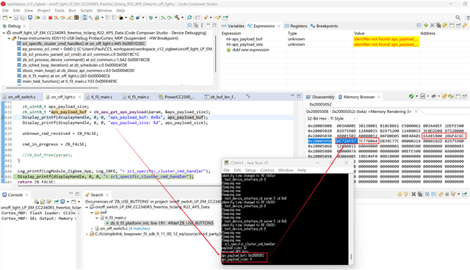Viewport: 470px width, 270px height.
Task: Switch to the Breakpoints tab
Action: tap(324, 26)
